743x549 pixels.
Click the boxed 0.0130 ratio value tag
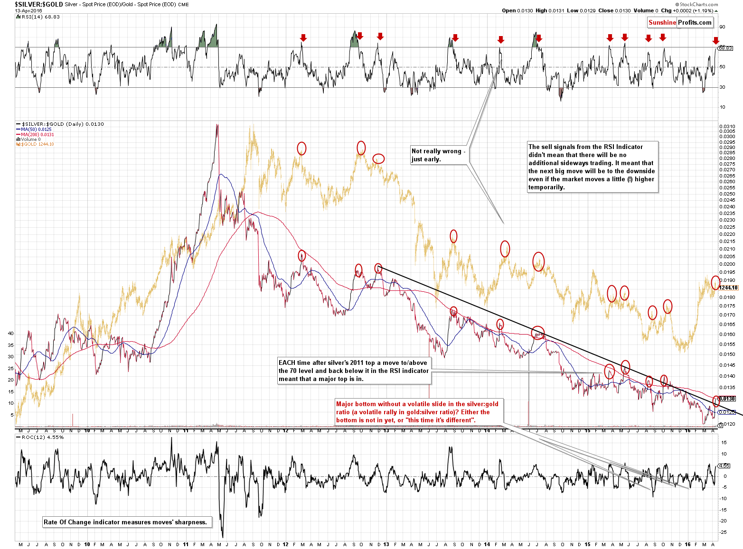coord(727,399)
